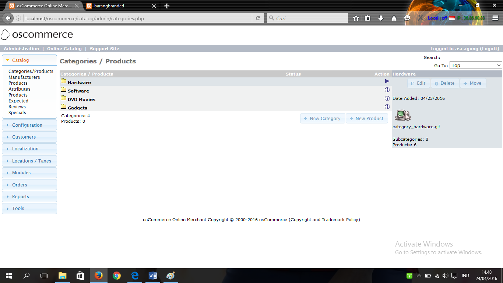Click the New Category button
This screenshot has width=503, height=283.
[x=323, y=119]
